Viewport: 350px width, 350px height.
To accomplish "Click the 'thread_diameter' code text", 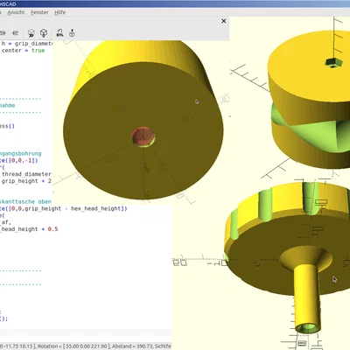I will [26, 174].
